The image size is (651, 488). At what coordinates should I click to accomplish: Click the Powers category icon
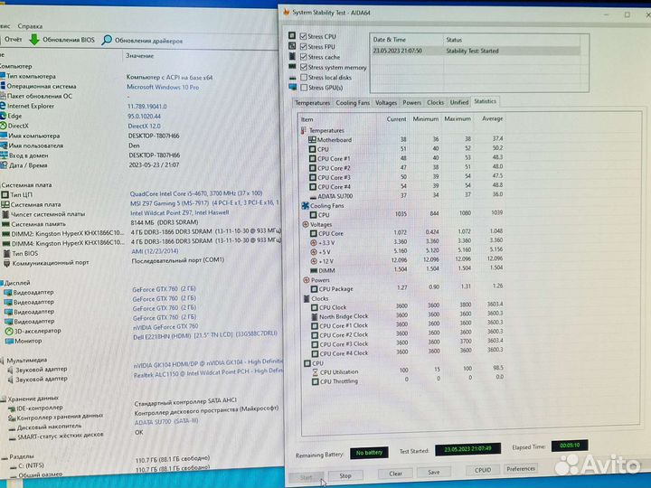[307, 280]
